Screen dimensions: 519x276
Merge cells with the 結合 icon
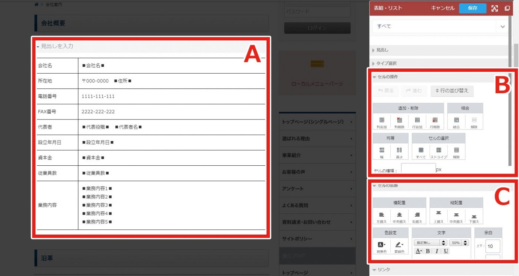(x=456, y=120)
